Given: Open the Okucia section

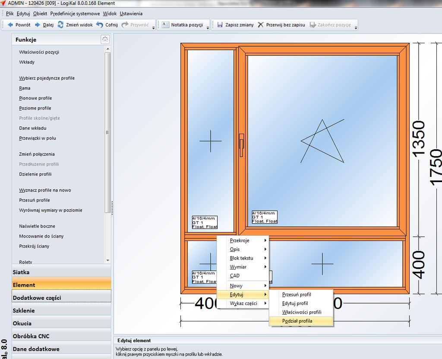Looking at the screenshot, I should 61,323.
